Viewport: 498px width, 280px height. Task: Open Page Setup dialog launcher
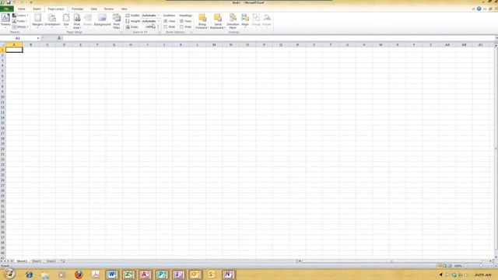pyautogui.click(x=121, y=32)
